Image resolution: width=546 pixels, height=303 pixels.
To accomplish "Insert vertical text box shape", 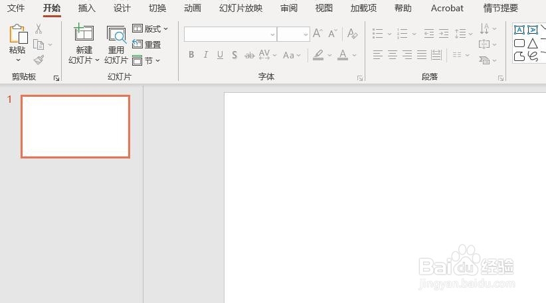I will click(533, 30).
